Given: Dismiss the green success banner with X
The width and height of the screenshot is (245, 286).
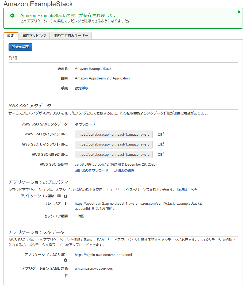Looking at the screenshot, I should click(x=239, y=12).
